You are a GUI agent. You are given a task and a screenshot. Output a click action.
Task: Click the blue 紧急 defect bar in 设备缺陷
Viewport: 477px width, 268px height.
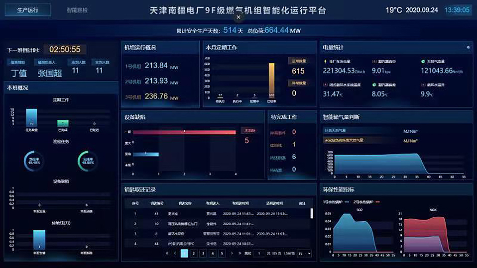pos(146,154)
